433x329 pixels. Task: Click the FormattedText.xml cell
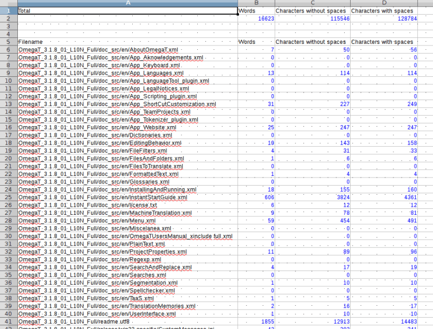point(127,174)
